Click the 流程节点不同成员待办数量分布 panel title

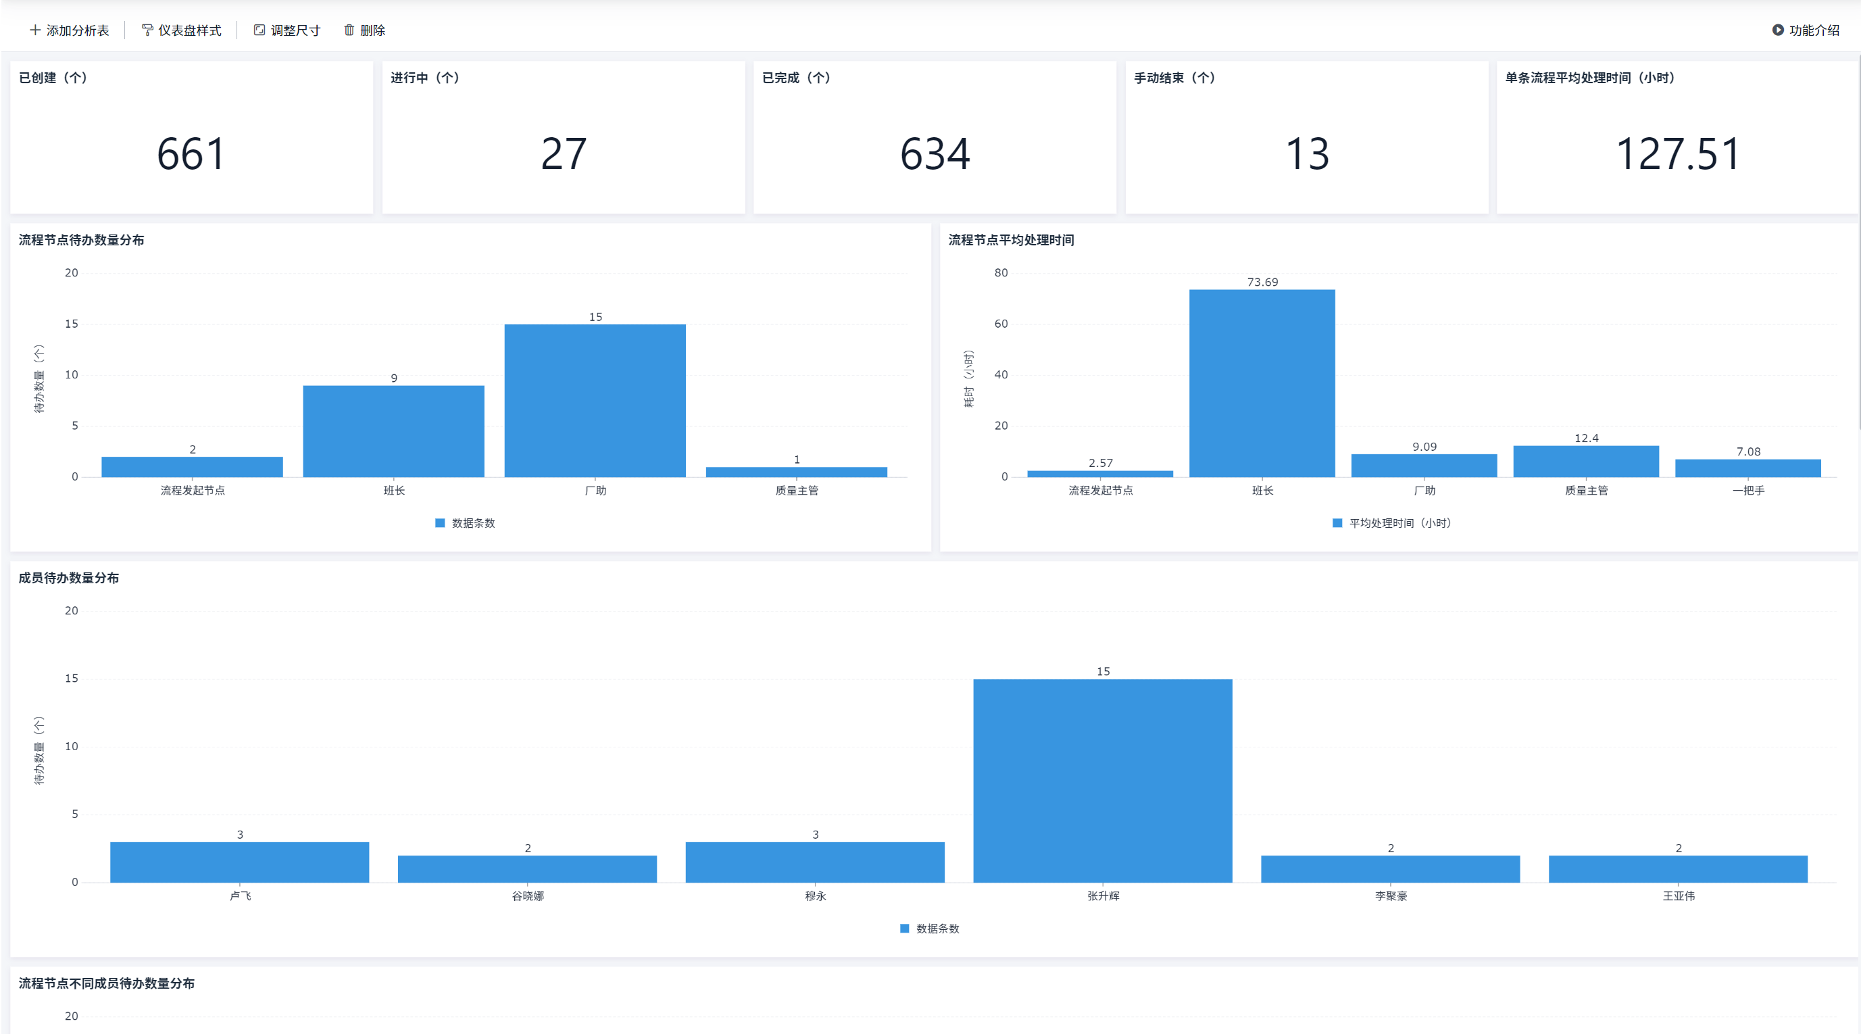click(x=106, y=983)
